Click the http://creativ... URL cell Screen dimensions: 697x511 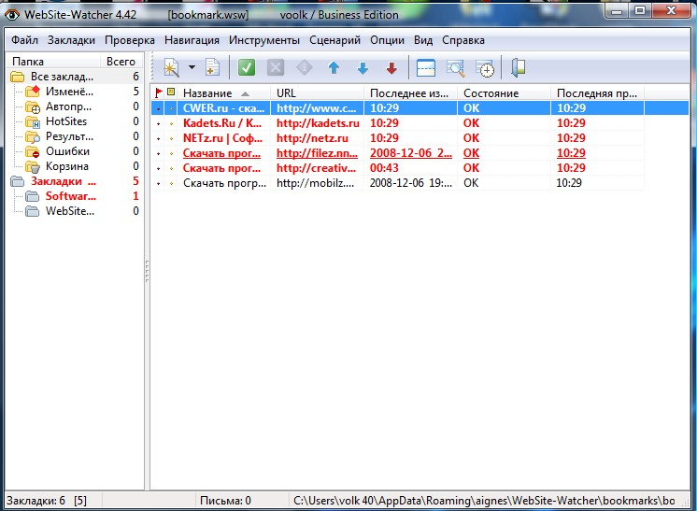pyautogui.click(x=316, y=168)
